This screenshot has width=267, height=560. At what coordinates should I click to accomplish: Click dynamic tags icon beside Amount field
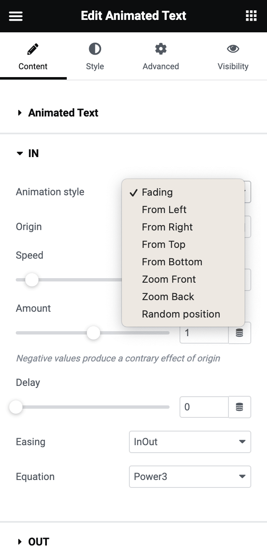pyautogui.click(x=240, y=333)
